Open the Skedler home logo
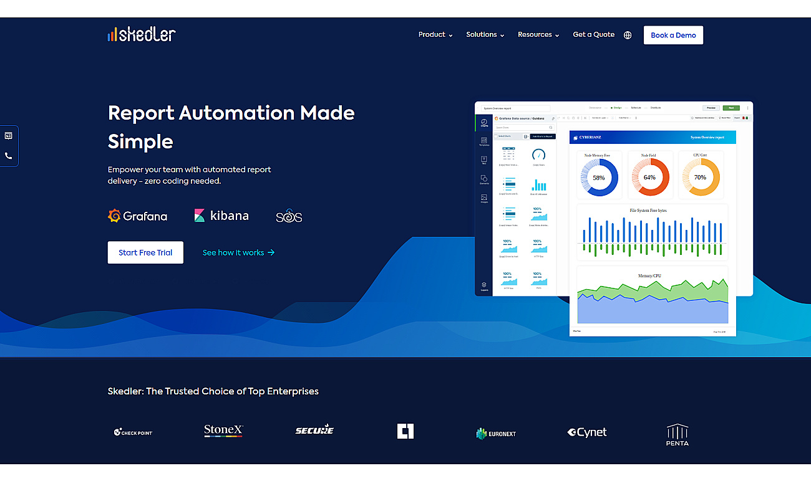 click(x=142, y=34)
